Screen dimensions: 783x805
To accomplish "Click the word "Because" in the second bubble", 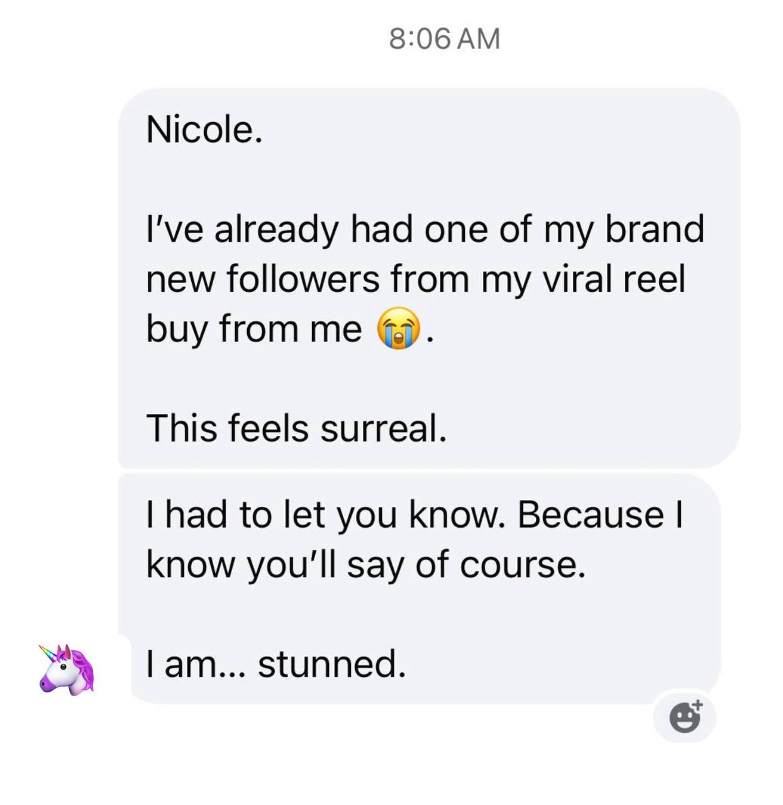I will [591, 514].
